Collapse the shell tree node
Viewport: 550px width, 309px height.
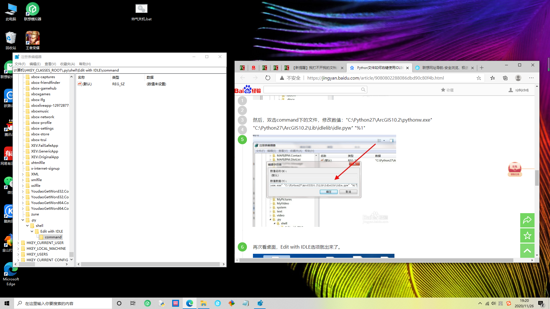click(27, 226)
